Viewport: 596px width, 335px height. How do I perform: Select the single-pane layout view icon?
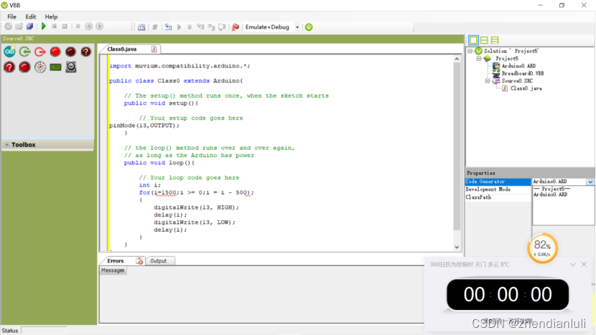474,40
